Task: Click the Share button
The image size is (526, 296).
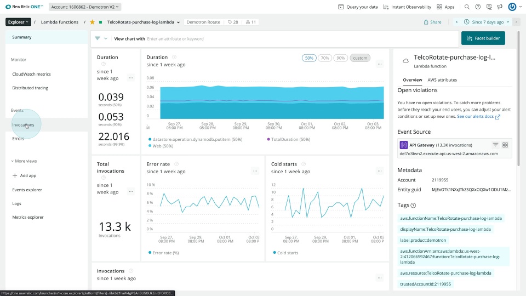Action: click(x=432, y=22)
